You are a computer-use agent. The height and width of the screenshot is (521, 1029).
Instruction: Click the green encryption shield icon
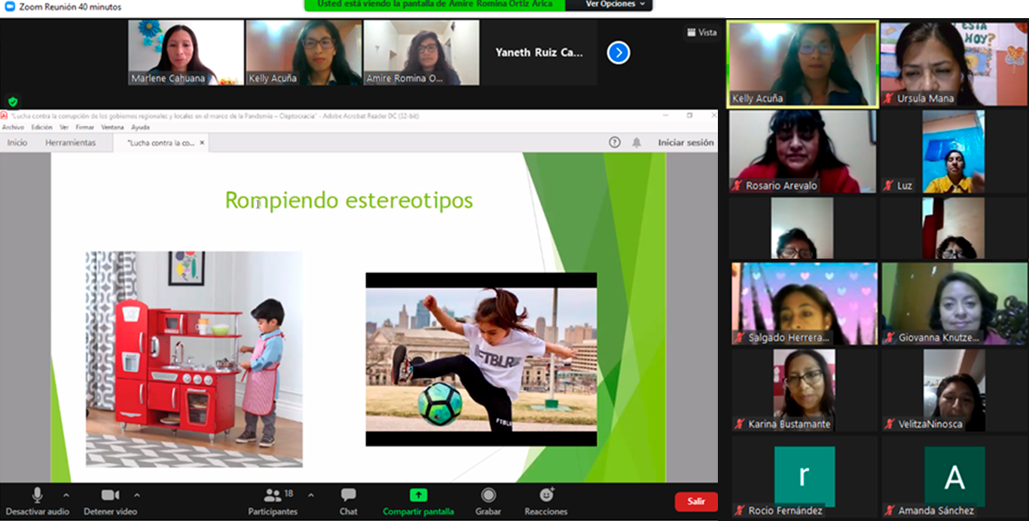coord(13,101)
